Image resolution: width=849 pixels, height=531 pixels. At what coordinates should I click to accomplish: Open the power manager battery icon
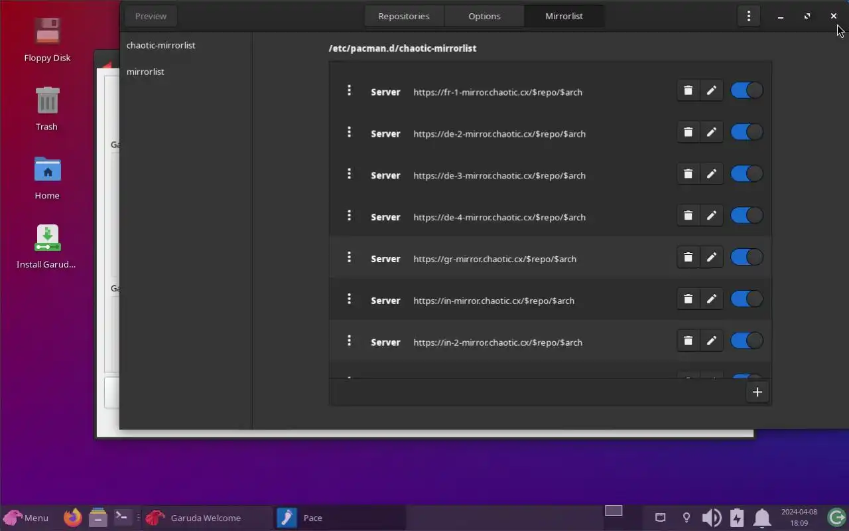click(x=737, y=518)
